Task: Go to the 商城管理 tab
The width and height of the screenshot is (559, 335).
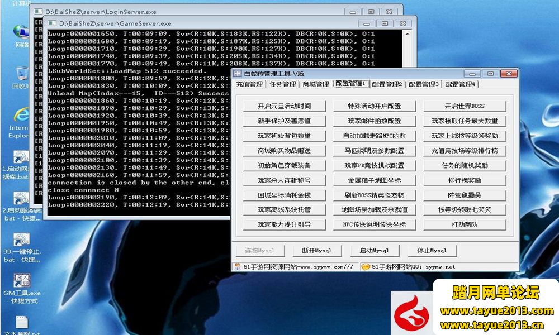Action: (315, 84)
